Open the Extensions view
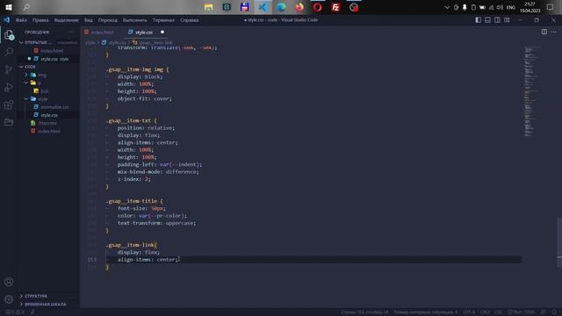The height and width of the screenshot is (316, 562). 9,104
